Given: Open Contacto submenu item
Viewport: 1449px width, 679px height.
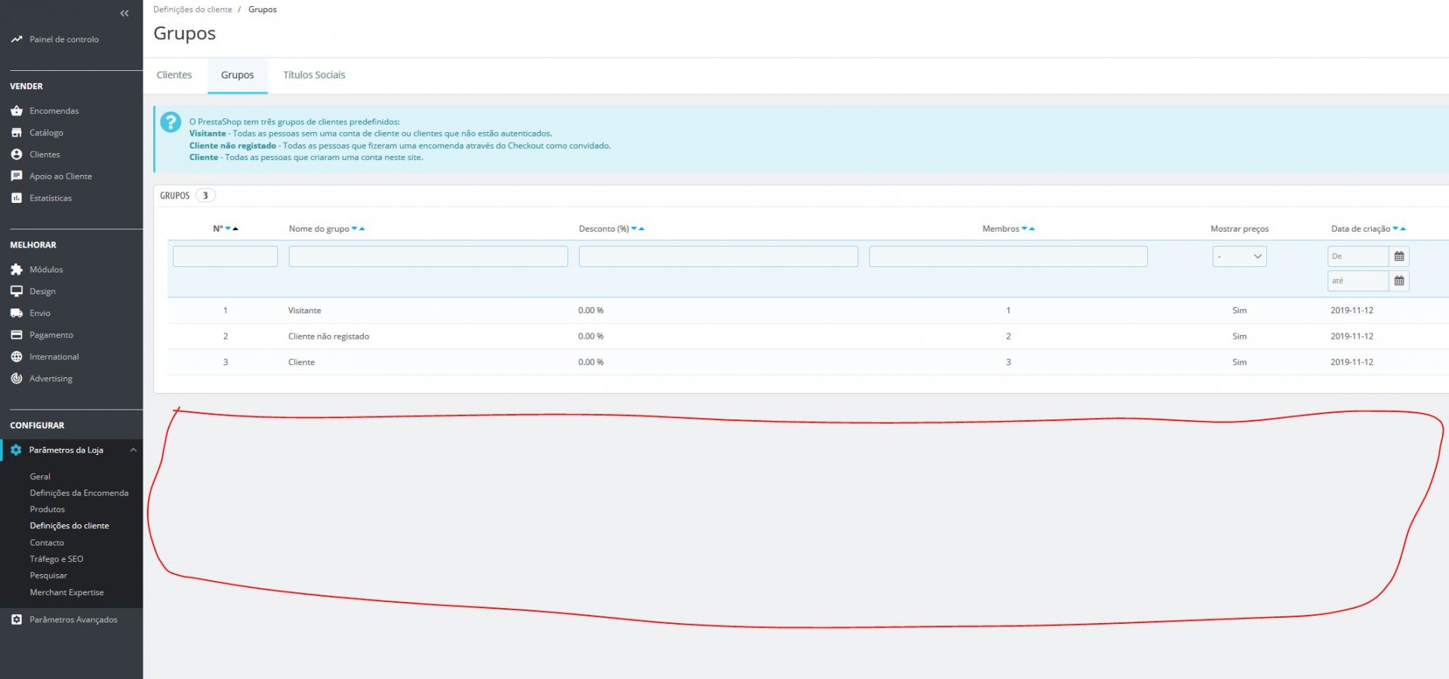Looking at the screenshot, I should point(47,543).
